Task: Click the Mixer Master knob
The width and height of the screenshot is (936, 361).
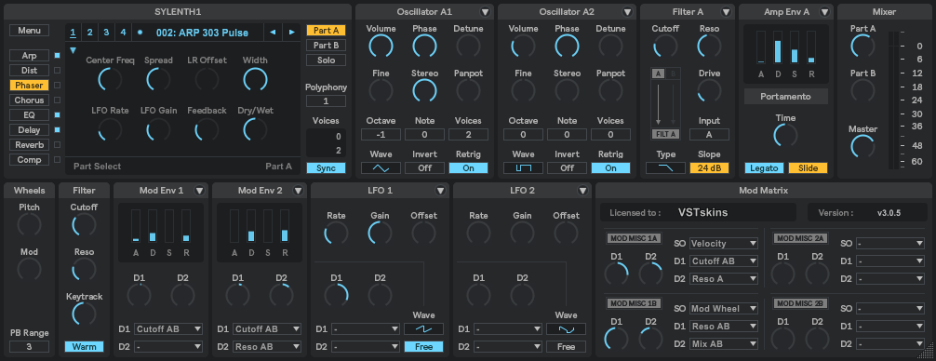Action: (862, 146)
